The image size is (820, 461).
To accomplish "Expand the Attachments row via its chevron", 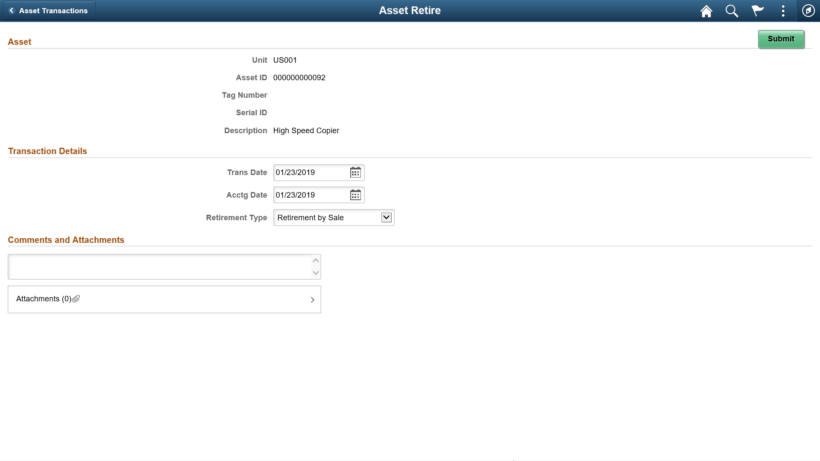I will tap(312, 299).
